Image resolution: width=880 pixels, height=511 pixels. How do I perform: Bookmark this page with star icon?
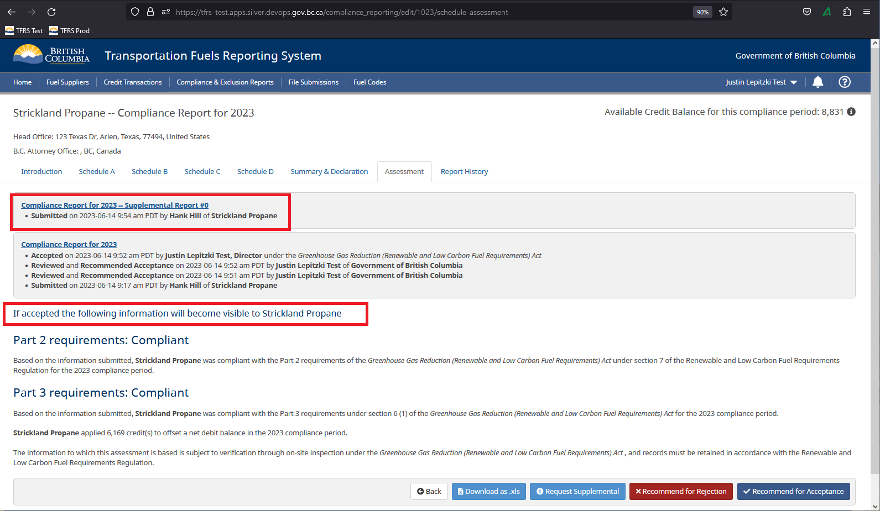pos(723,12)
